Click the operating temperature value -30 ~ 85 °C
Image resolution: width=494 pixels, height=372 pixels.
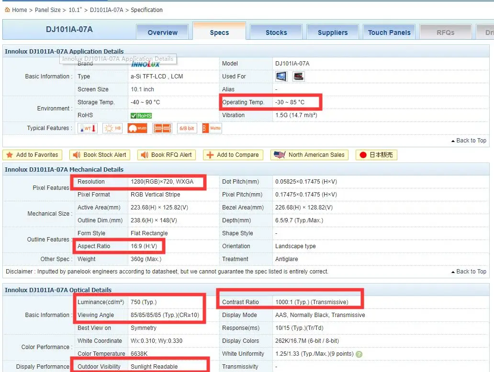(290, 102)
